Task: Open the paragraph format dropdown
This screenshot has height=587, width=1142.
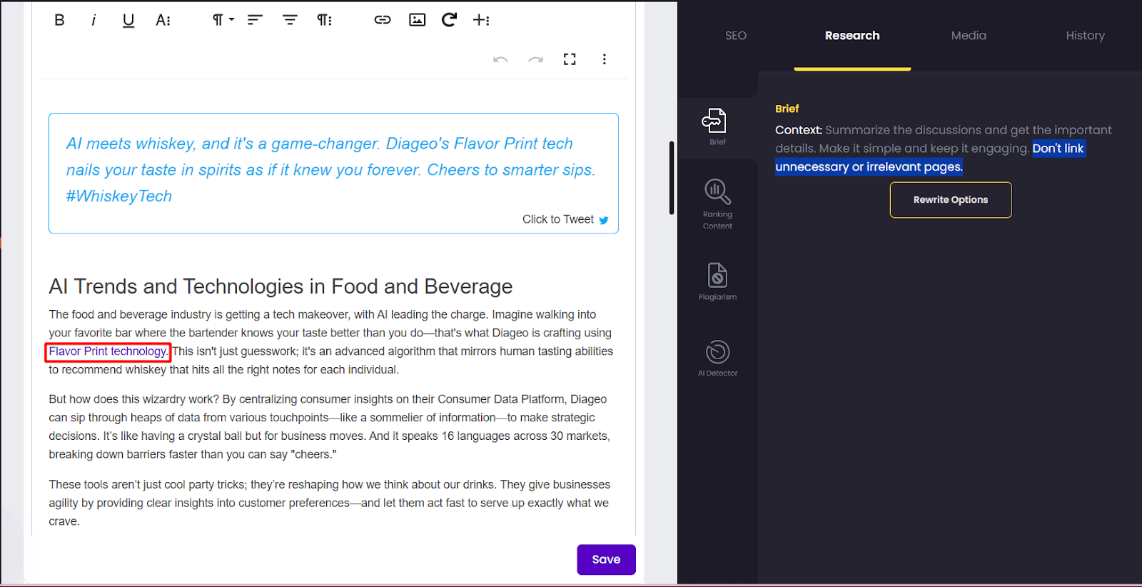Action: [223, 20]
